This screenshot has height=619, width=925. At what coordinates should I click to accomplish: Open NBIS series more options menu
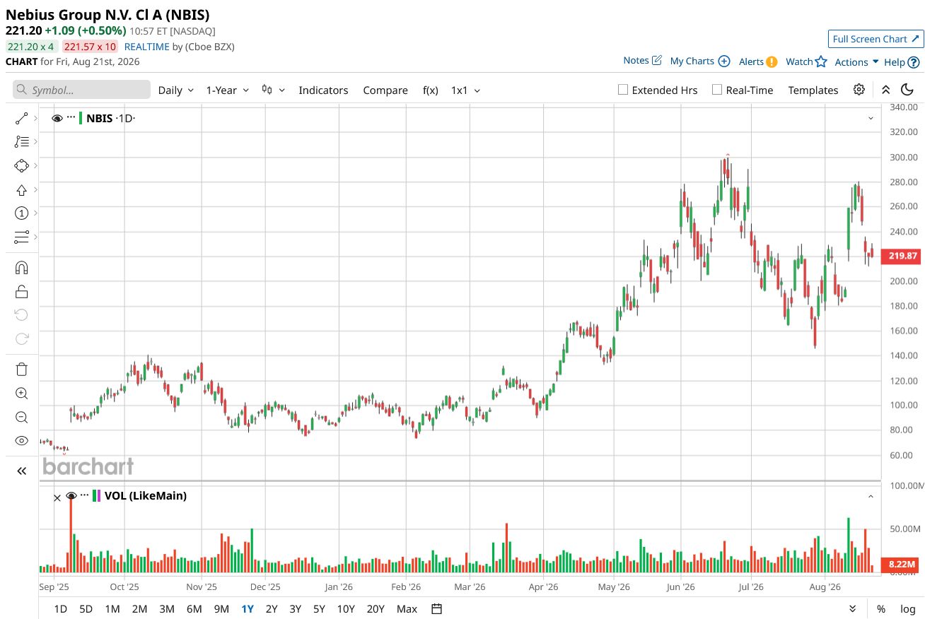click(71, 118)
